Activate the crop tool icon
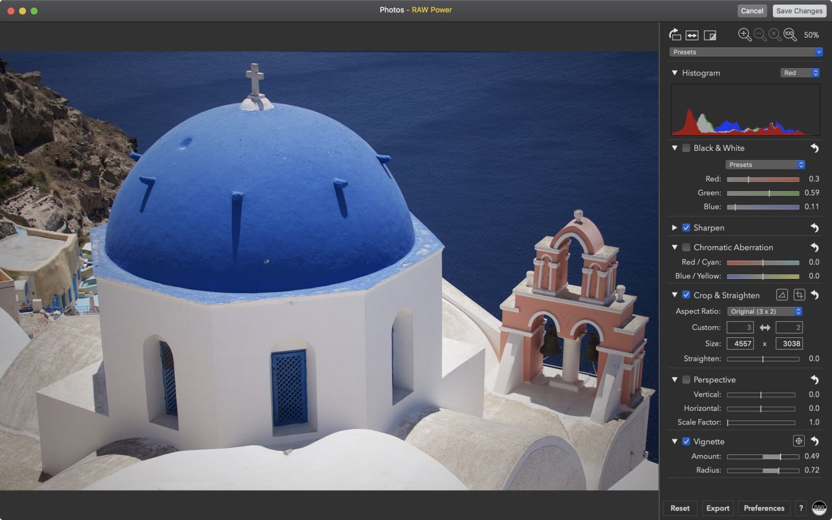This screenshot has height=520, width=832. pos(799,295)
